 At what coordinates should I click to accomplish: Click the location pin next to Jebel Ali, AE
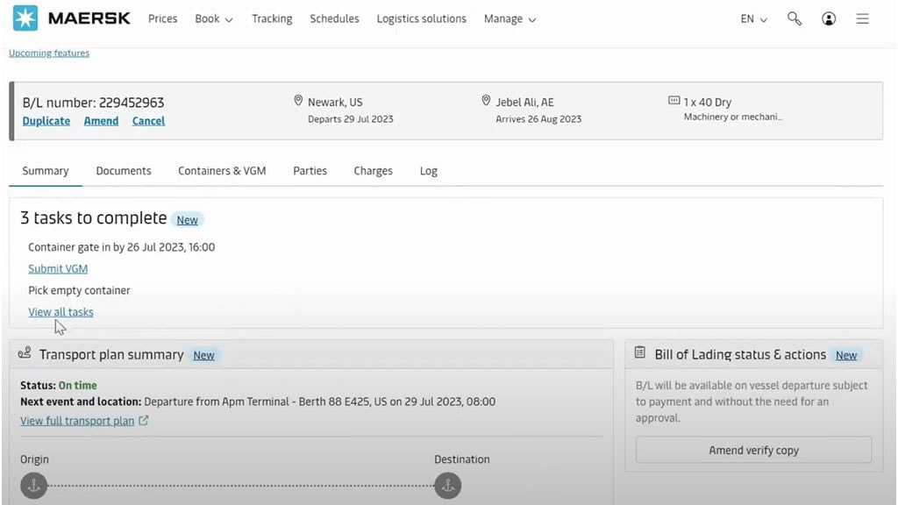click(486, 100)
